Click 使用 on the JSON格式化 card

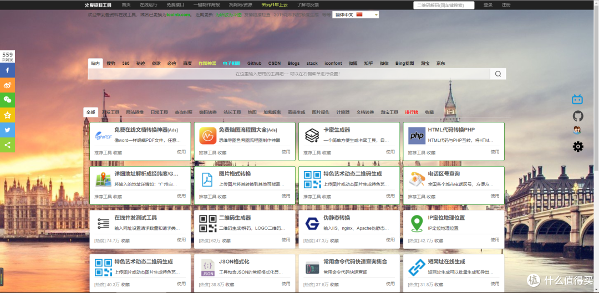pos(286,284)
